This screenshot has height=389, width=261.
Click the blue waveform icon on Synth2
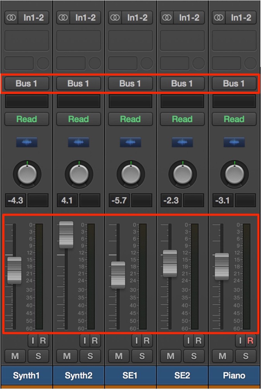point(79,142)
